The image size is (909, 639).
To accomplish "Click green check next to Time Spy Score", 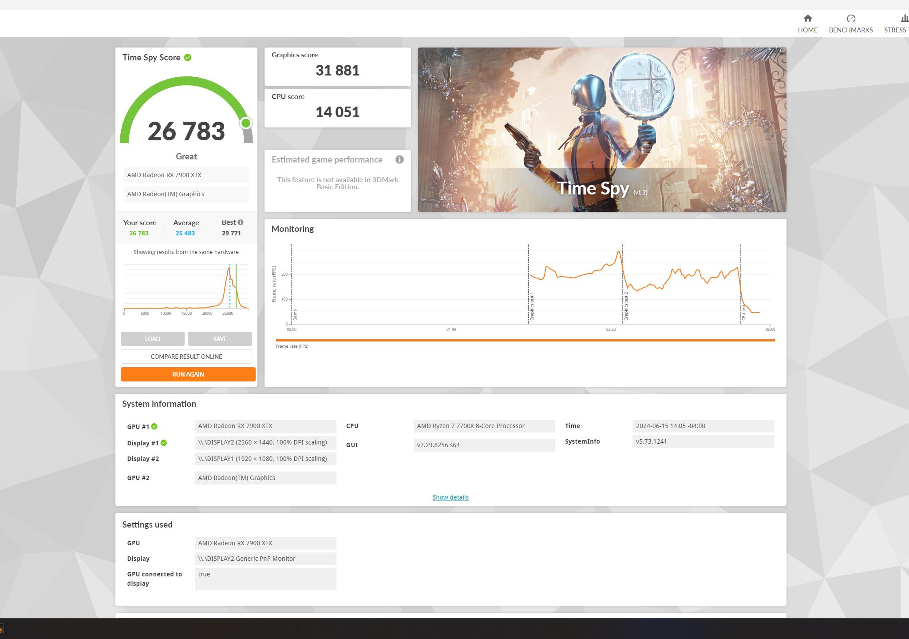I will (188, 57).
